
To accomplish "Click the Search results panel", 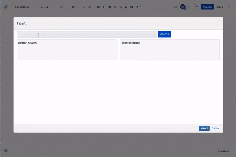I will (67, 50).
